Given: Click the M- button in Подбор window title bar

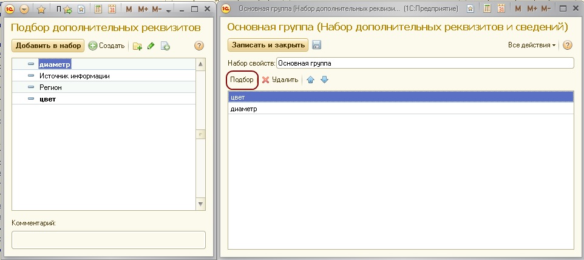Looking at the screenshot, I should pyautogui.click(x=157, y=10).
